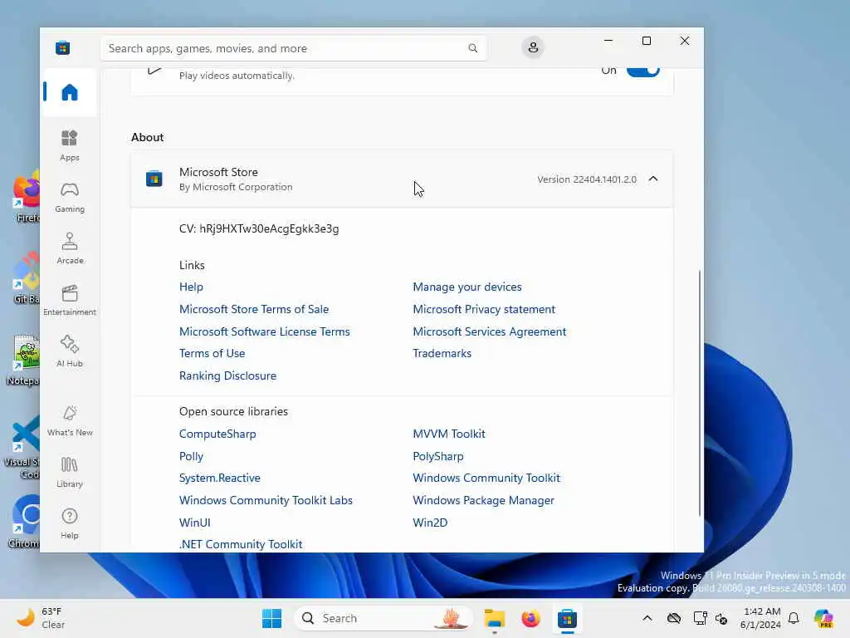Open the System.Reactive library link
850x638 pixels.
[219, 478]
